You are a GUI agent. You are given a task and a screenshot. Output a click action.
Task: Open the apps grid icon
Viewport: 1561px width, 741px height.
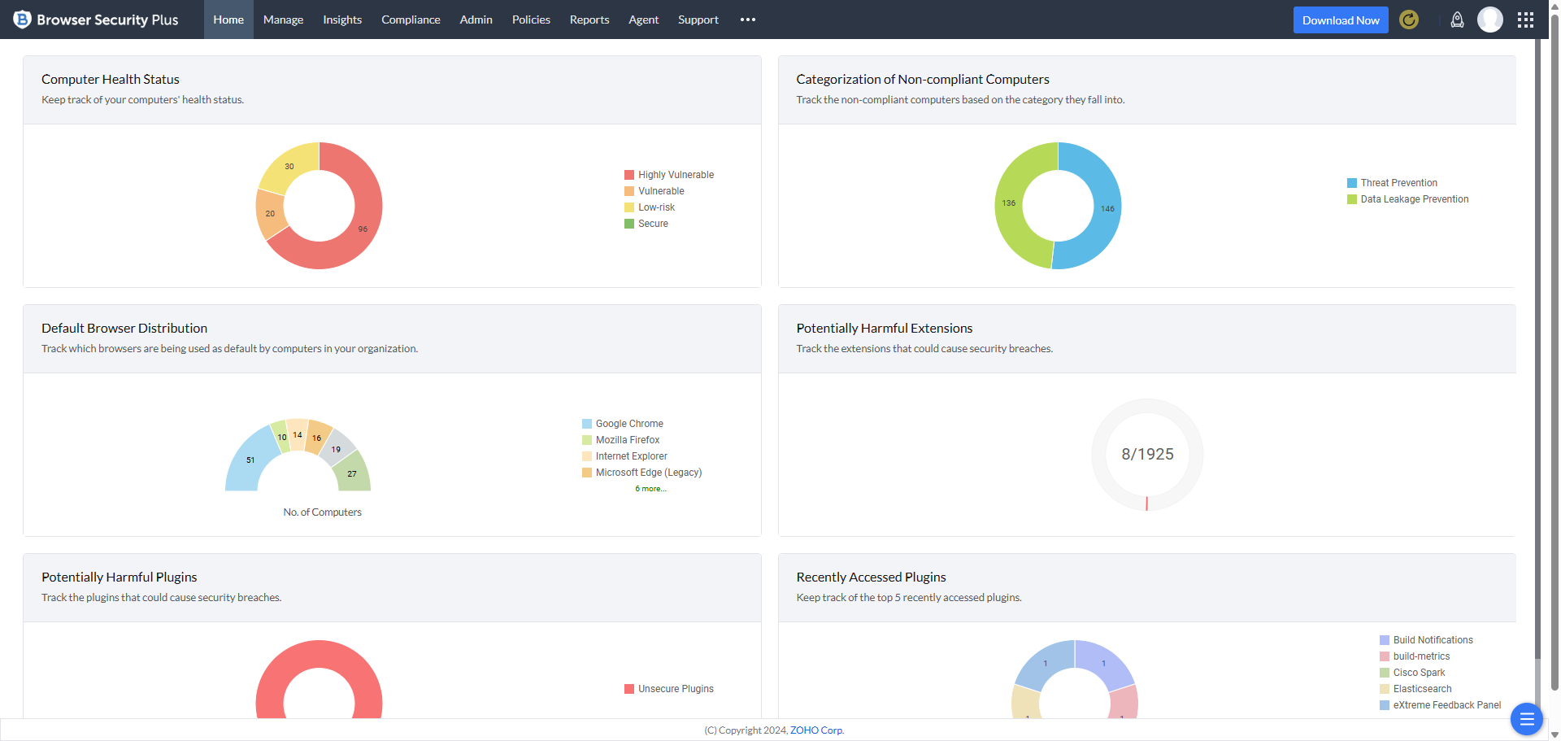[1525, 20]
